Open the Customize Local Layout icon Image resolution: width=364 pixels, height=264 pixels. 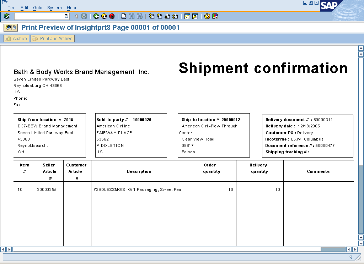coord(215,16)
